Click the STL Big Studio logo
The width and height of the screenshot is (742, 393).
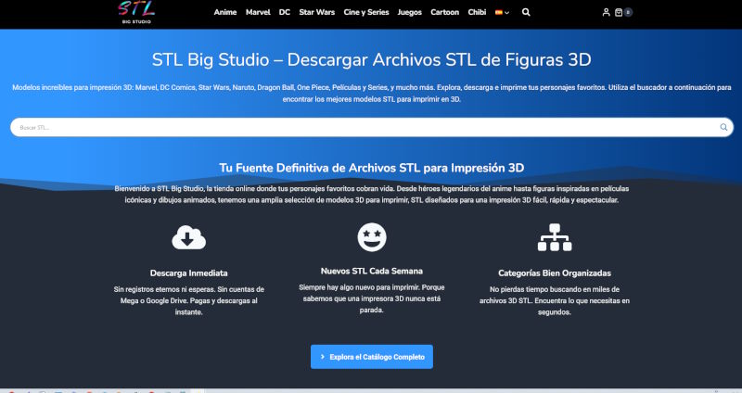point(136,12)
